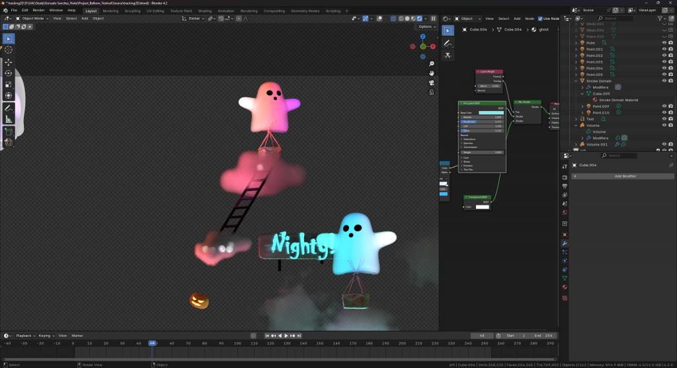
Task: Choose the Annotate tool in 3D viewport
Action: tap(8, 108)
